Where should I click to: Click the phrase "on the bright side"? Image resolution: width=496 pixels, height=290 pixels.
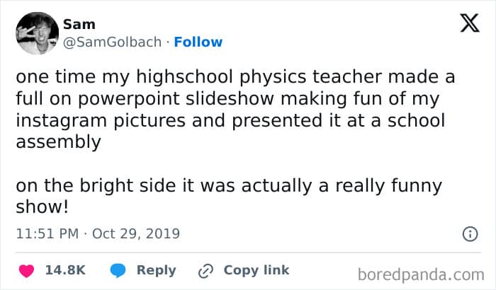click(79, 186)
